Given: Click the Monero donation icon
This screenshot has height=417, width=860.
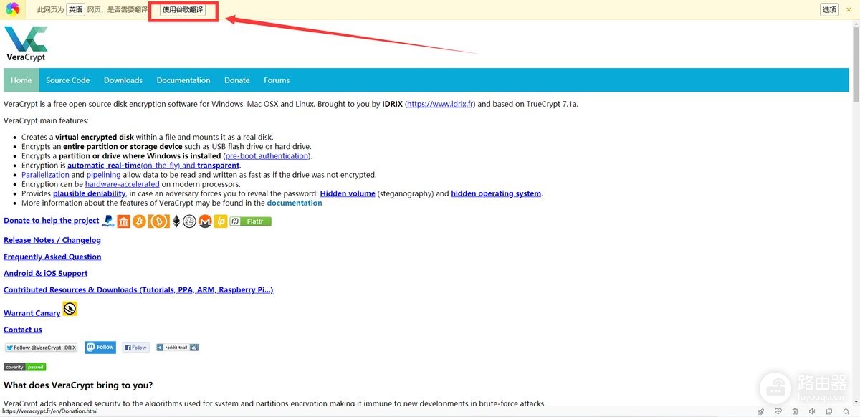Looking at the screenshot, I should point(205,221).
